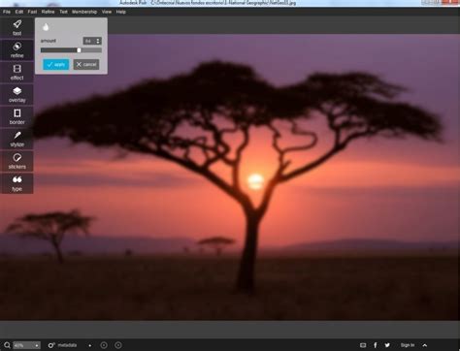Image resolution: width=460 pixels, height=351 pixels.
Task: Open the Refine menu
Action: [48, 12]
